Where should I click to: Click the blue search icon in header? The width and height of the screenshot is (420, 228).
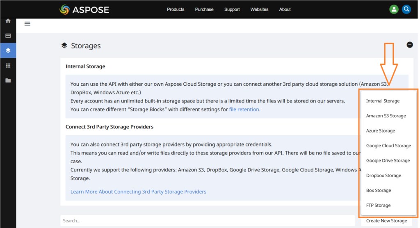[x=406, y=9]
